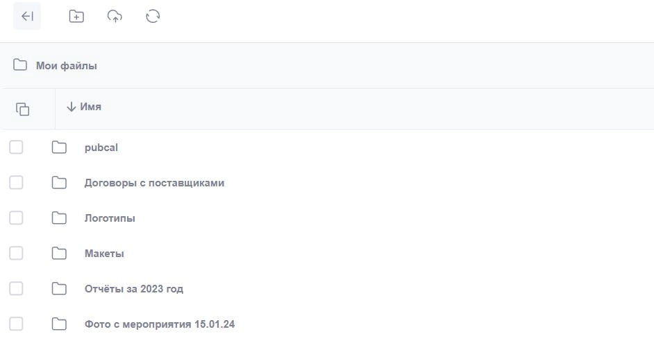Open the Макеты folder

(x=104, y=254)
